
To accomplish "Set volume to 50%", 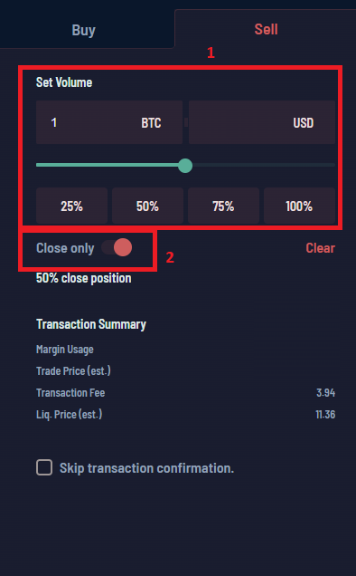I will point(147,206).
